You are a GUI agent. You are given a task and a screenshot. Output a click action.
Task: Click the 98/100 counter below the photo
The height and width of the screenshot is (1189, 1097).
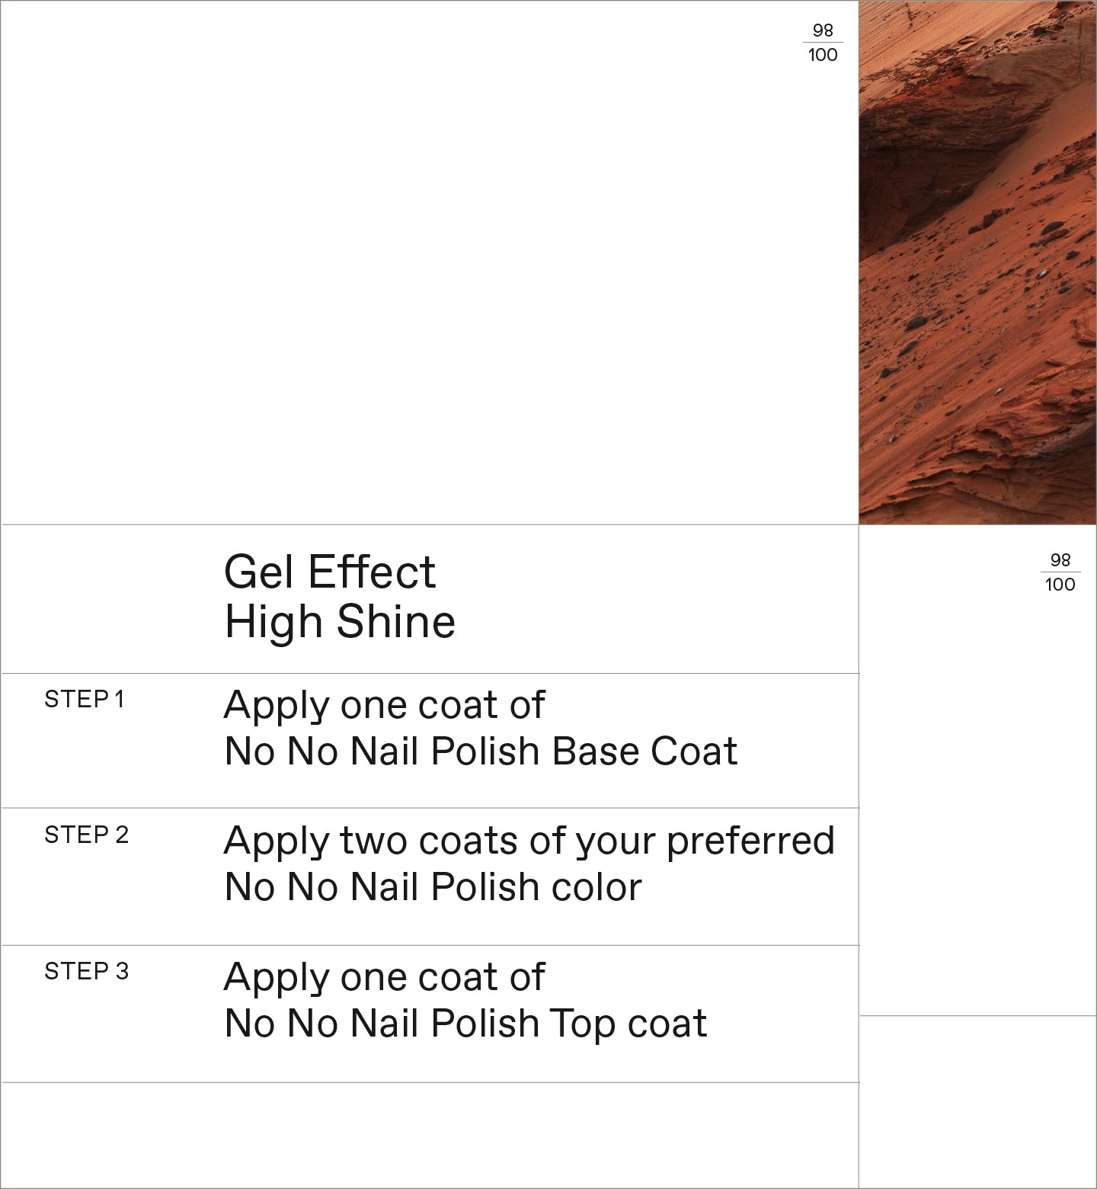tap(1060, 572)
